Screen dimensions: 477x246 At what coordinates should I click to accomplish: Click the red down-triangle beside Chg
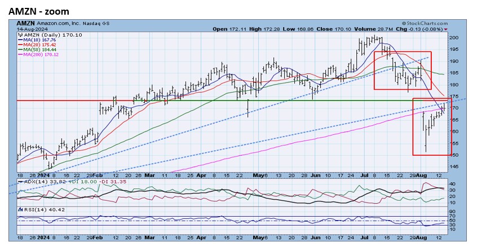[446, 29]
